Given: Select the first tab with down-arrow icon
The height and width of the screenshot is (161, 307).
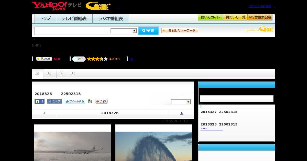Looking at the screenshot, I should [x=37, y=73].
